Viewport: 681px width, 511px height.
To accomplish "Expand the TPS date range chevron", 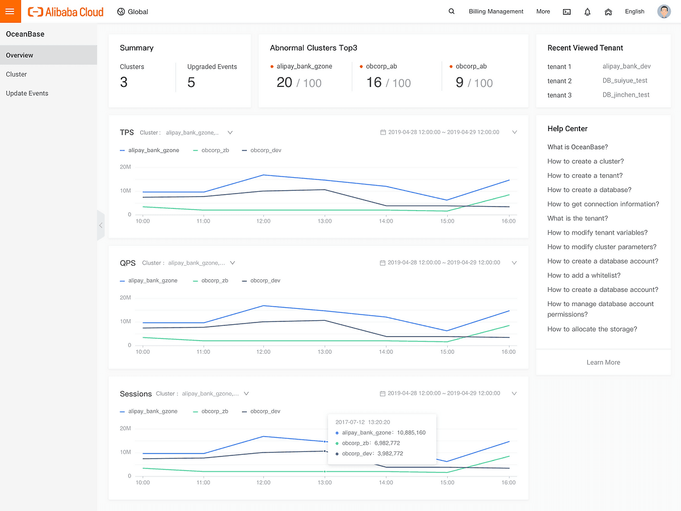I will click(515, 132).
